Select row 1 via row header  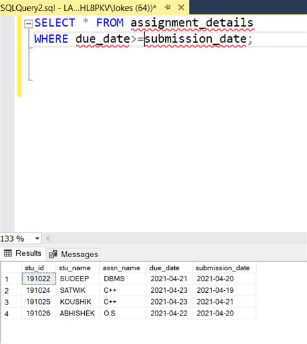(x=12, y=279)
